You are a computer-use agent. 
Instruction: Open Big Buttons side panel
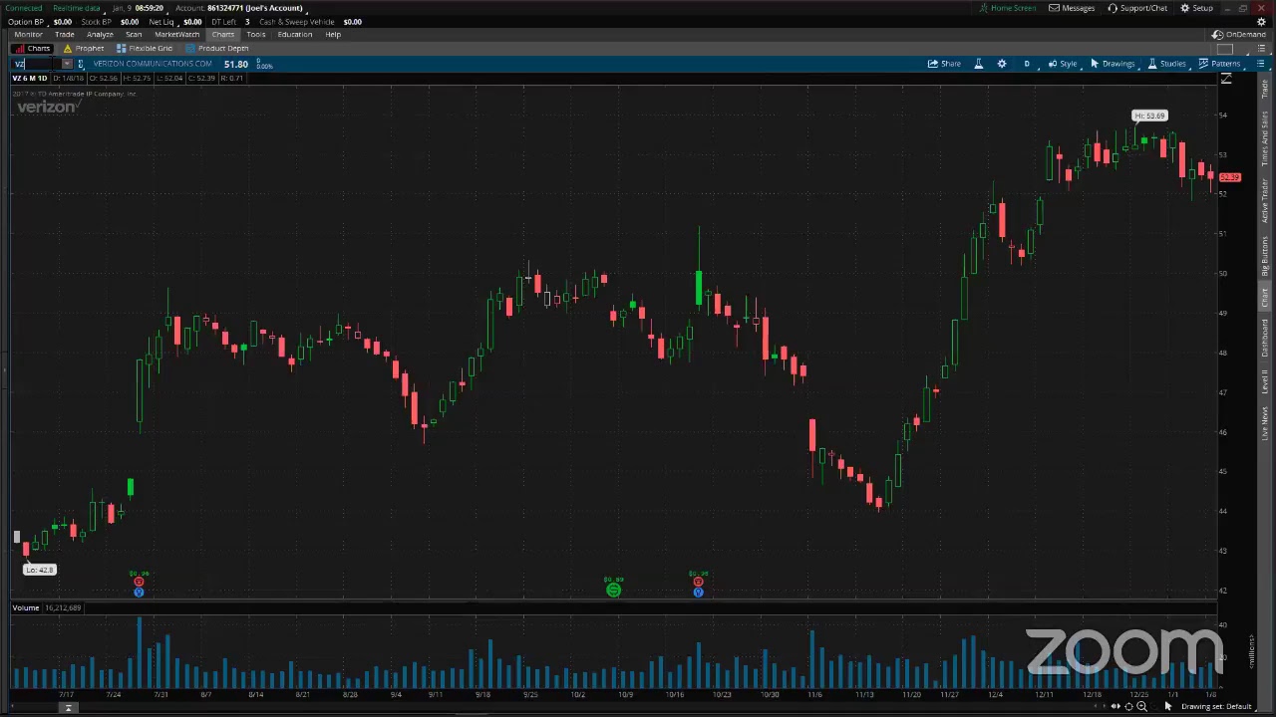[1265, 257]
